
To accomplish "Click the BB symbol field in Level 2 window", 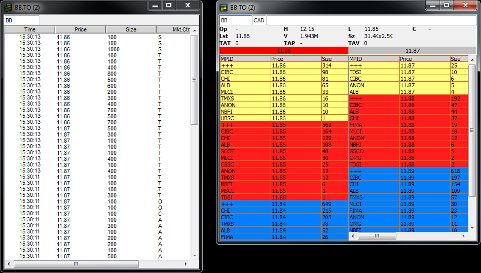I will (x=235, y=20).
